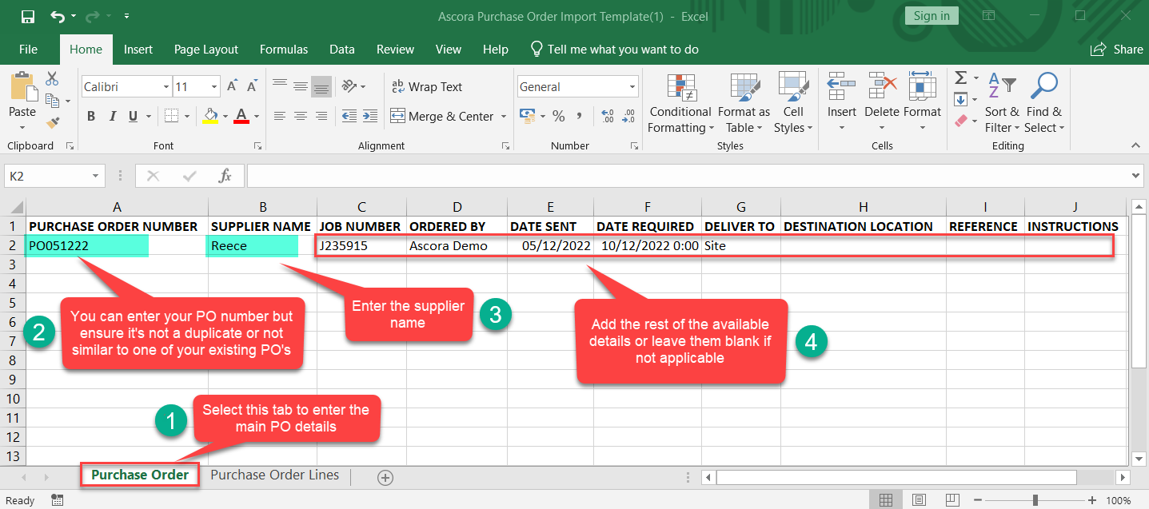
Task: Click the red font color swatch
Action: tap(241, 117)
